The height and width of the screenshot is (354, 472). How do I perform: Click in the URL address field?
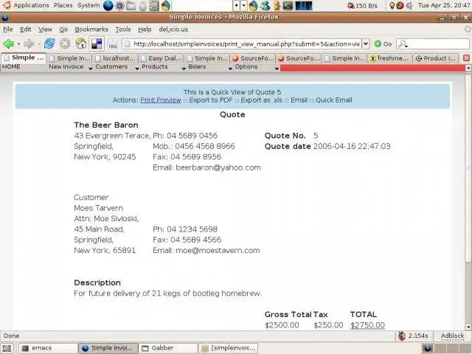[x=242, y=44]
